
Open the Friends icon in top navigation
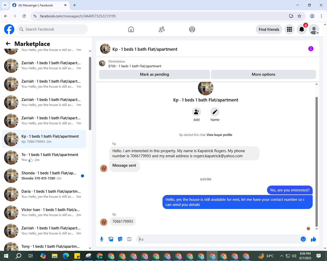162,29
